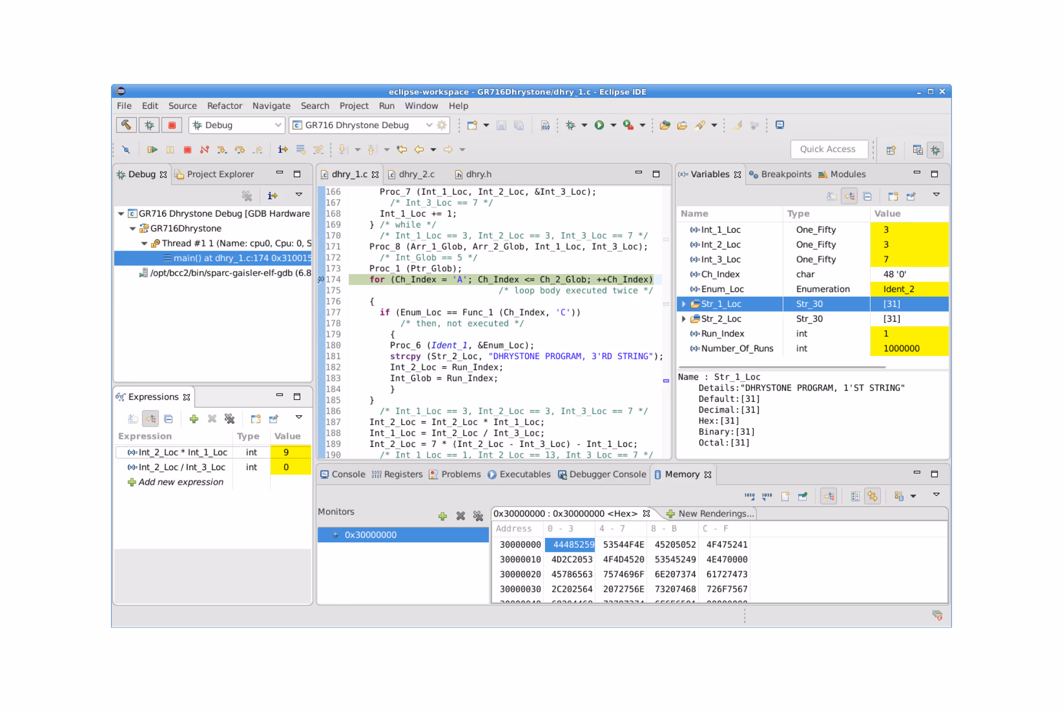Click the Disconnect icon in debug toolbar
This screenshot has width=1063, height=713.
204,150
